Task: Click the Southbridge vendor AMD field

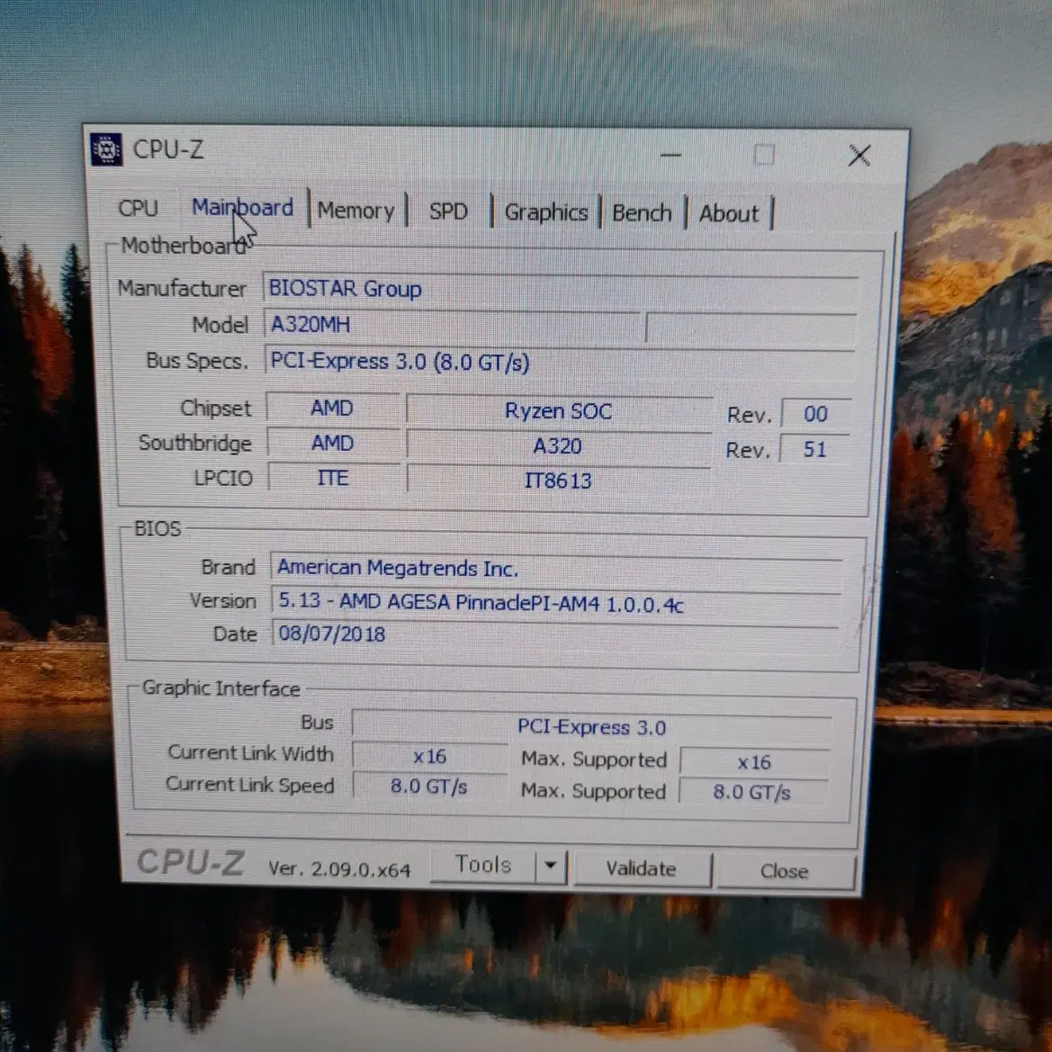Action: tap(333, 444)
